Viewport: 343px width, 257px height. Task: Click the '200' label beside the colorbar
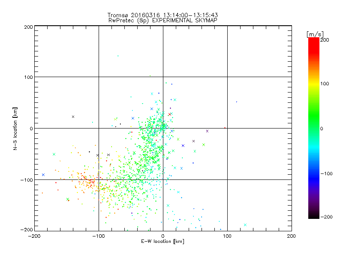325,40
